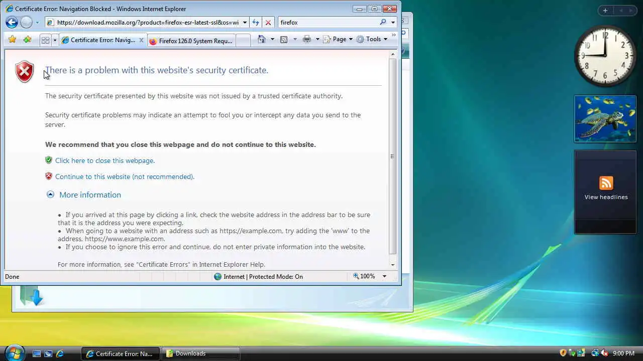Click Switch between windows quick launch icon
Viewport: 643px width, 361px height.
coord(48,353)
